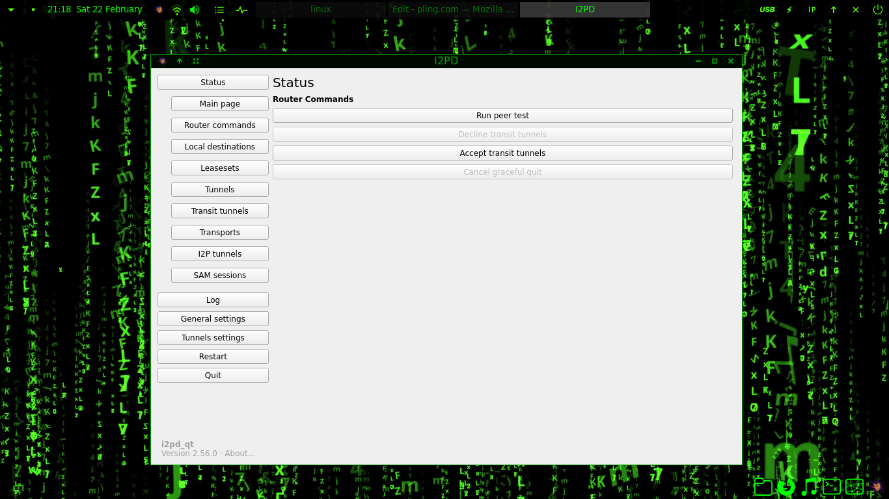Click Decline transit tunnels button
This screenshot has width=889, height=499.
[502, 134]
